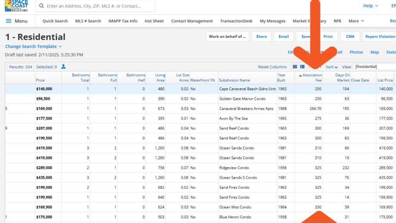Open the Contact Management menu item
The height and width of the screenshot is (223, 396).
(x=192, y=21)
